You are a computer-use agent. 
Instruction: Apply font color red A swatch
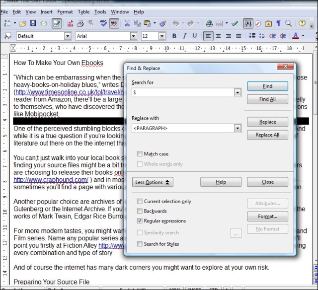pyautogui.click(x=296, y=36)
